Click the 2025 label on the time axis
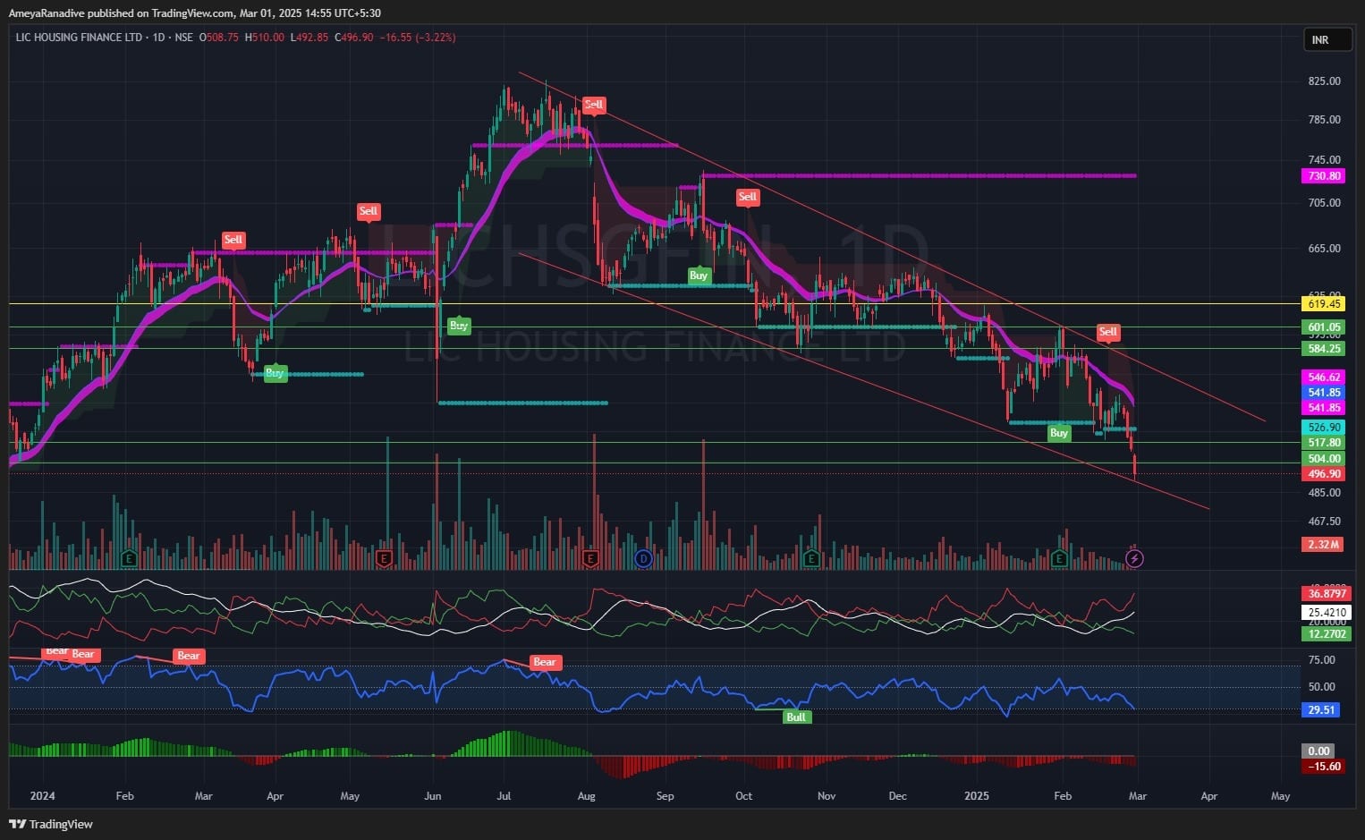1365x840 pixels. (x=977, y=796)
